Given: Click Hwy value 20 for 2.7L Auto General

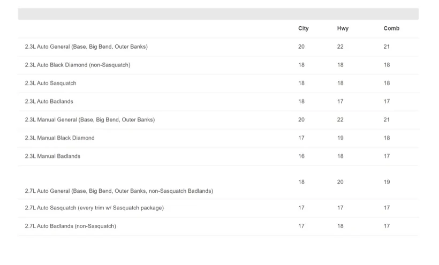Looking at the screenshot, I should (x=340, y=182).
